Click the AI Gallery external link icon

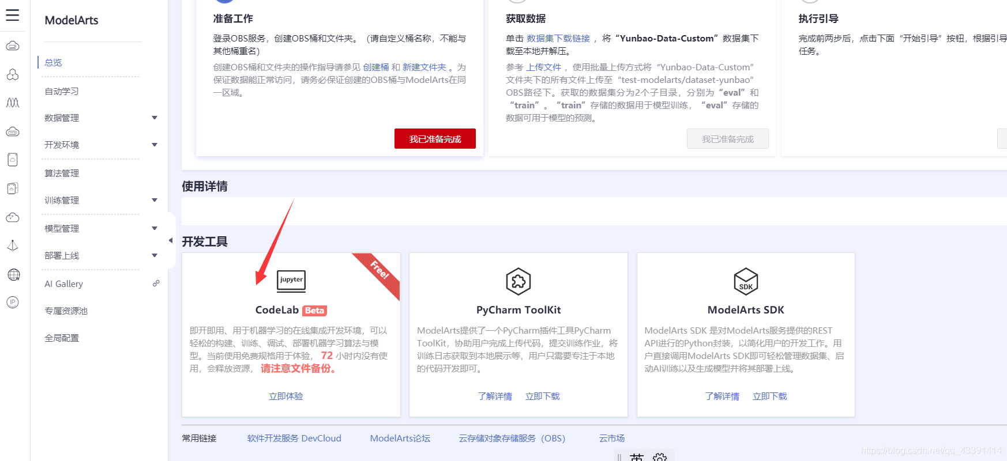tap(156, 284)
